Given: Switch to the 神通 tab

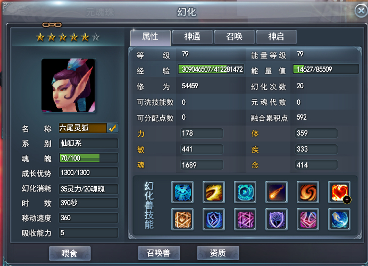Looking at the screenshot, I should (192, 37).
